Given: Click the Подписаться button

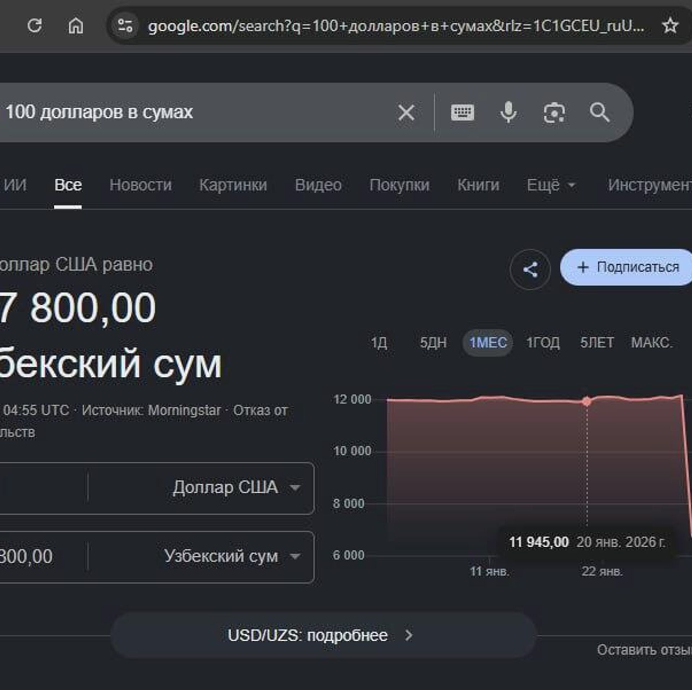Looking at the screenshot, I should click(628, 267).
